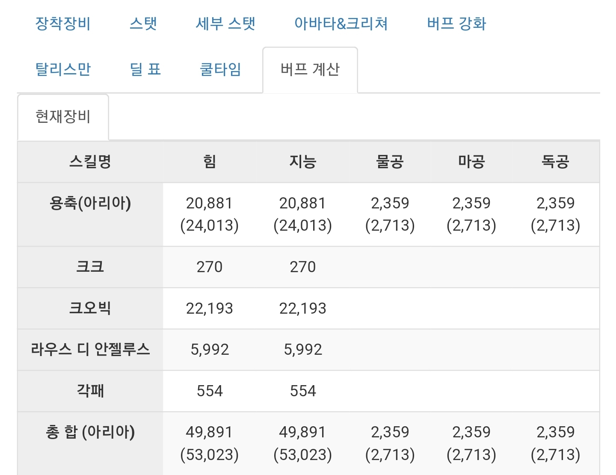The height and width of the screenshot is (475, 616).
Task: Select the 용축(아리아) skill row label
Action: point(90,203)
